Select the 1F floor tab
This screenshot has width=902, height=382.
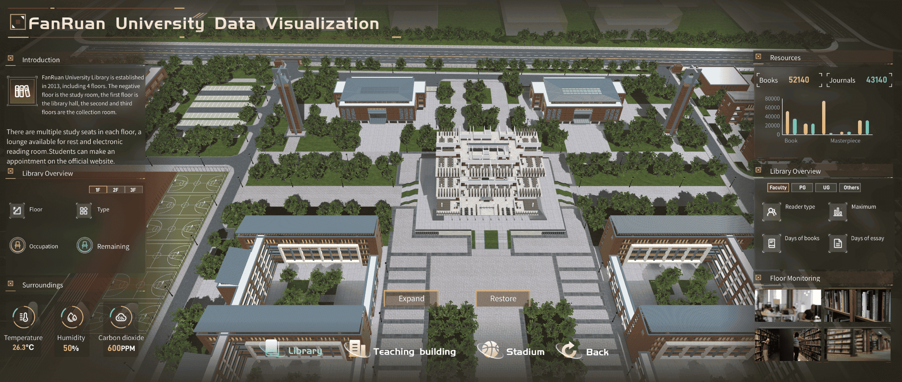98,190
